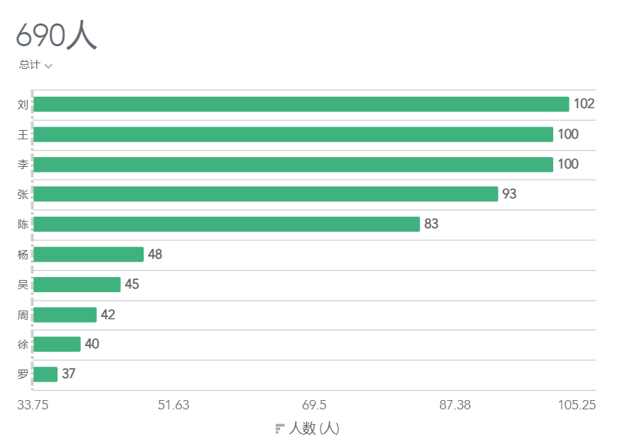This screenshot has height=447, width=625.
Task: Click the 105.25 axis tick label
Action: click(x=577, y=405)
